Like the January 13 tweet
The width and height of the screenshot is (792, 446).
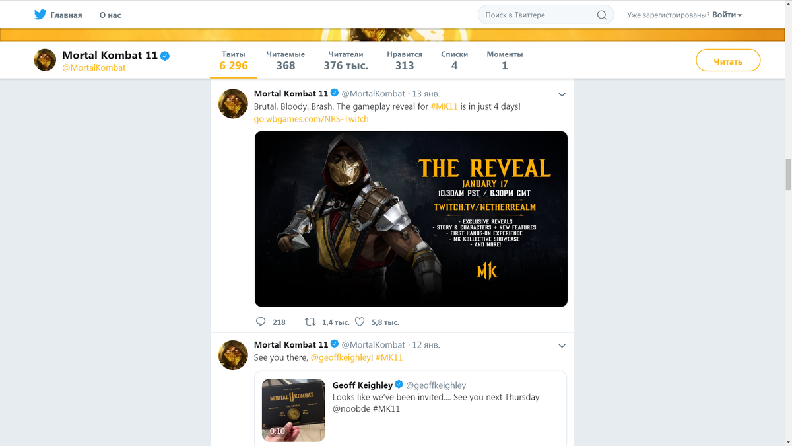[x=360, y=322]
